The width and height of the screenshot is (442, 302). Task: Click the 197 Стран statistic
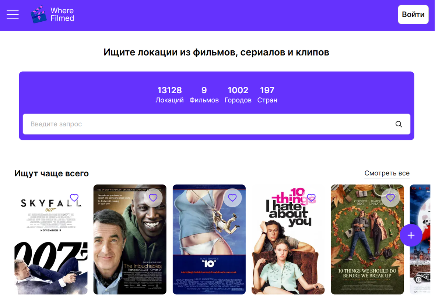click(x=267, y=94)
